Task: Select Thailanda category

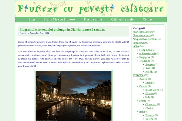Action: pyautogui.click(x=145, y=61)
